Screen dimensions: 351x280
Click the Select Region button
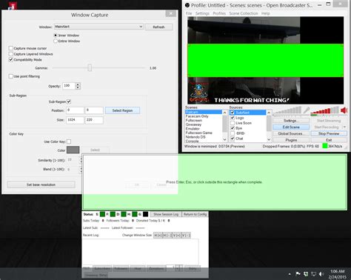click(122, 110)
